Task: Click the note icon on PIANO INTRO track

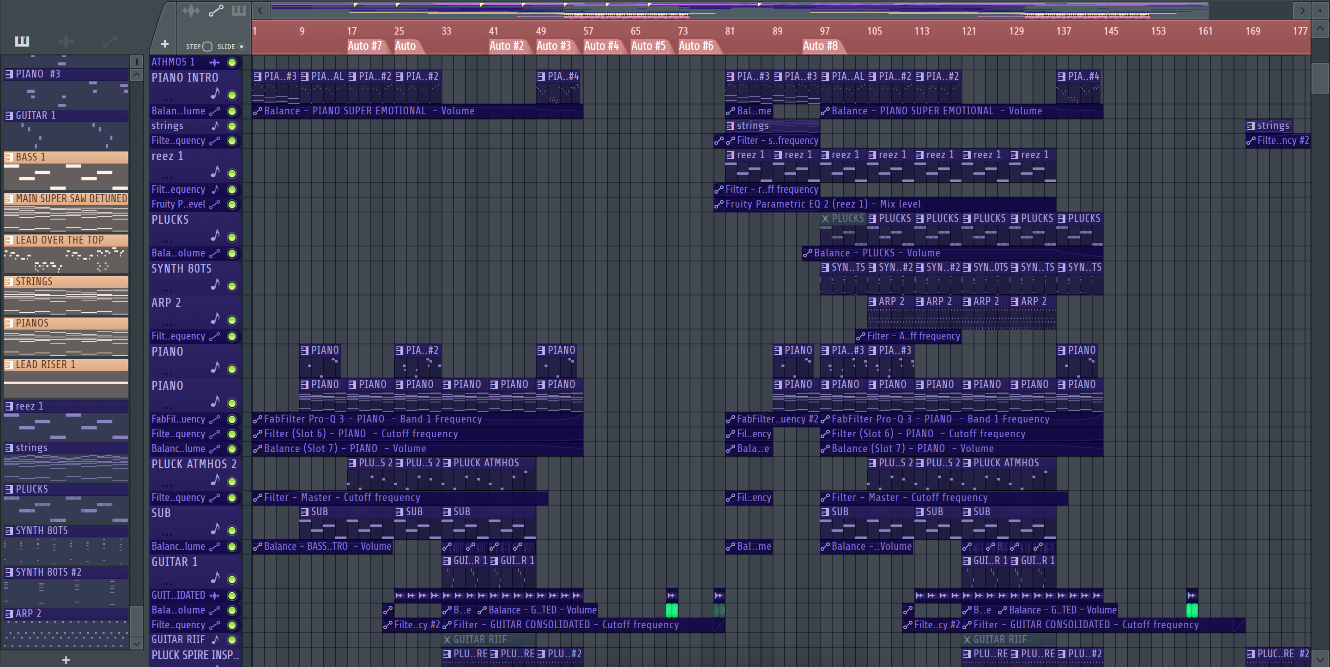Action: coord(215,94)
